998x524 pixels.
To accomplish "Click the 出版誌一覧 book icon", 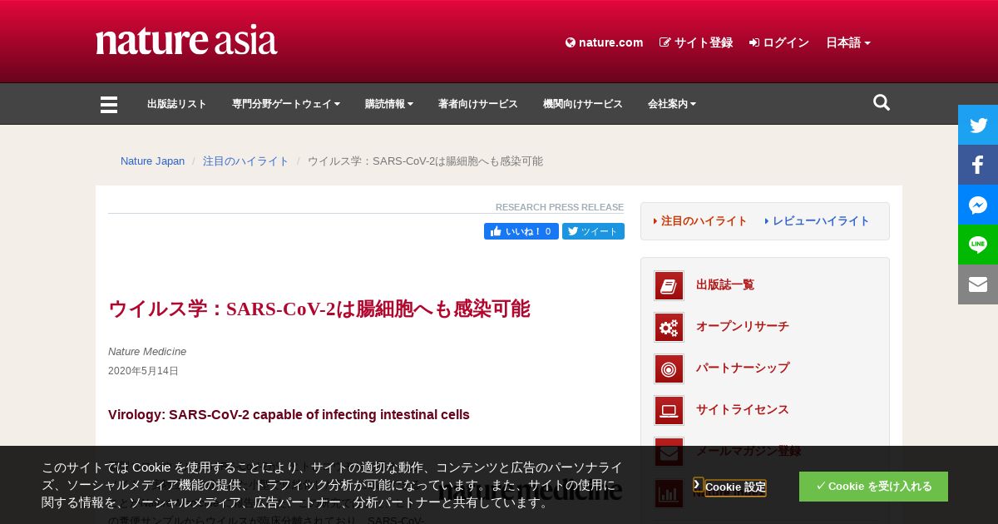I will [x=669, y=285].
